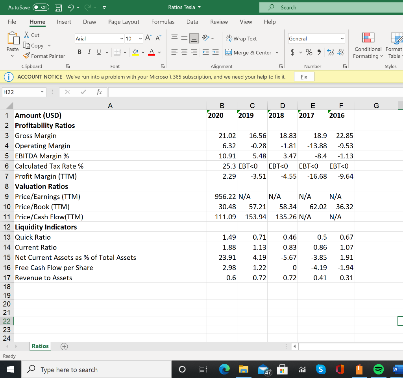Expand the General number format dropdown
403x378 pixels.
point(342,39)
